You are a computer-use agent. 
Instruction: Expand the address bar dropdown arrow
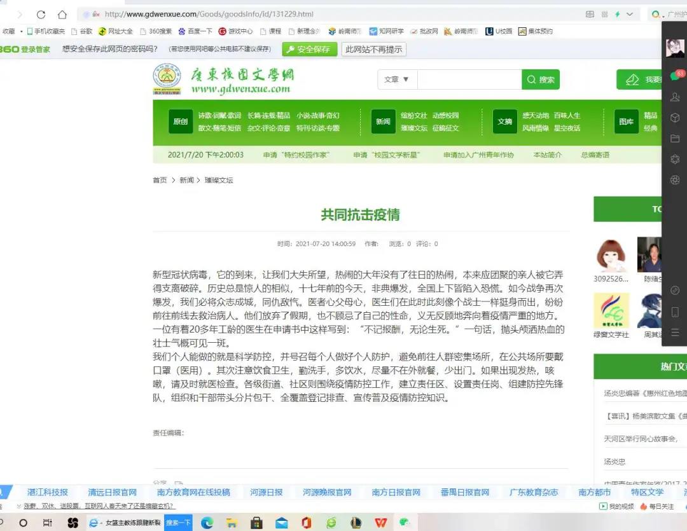click(630, 14)
